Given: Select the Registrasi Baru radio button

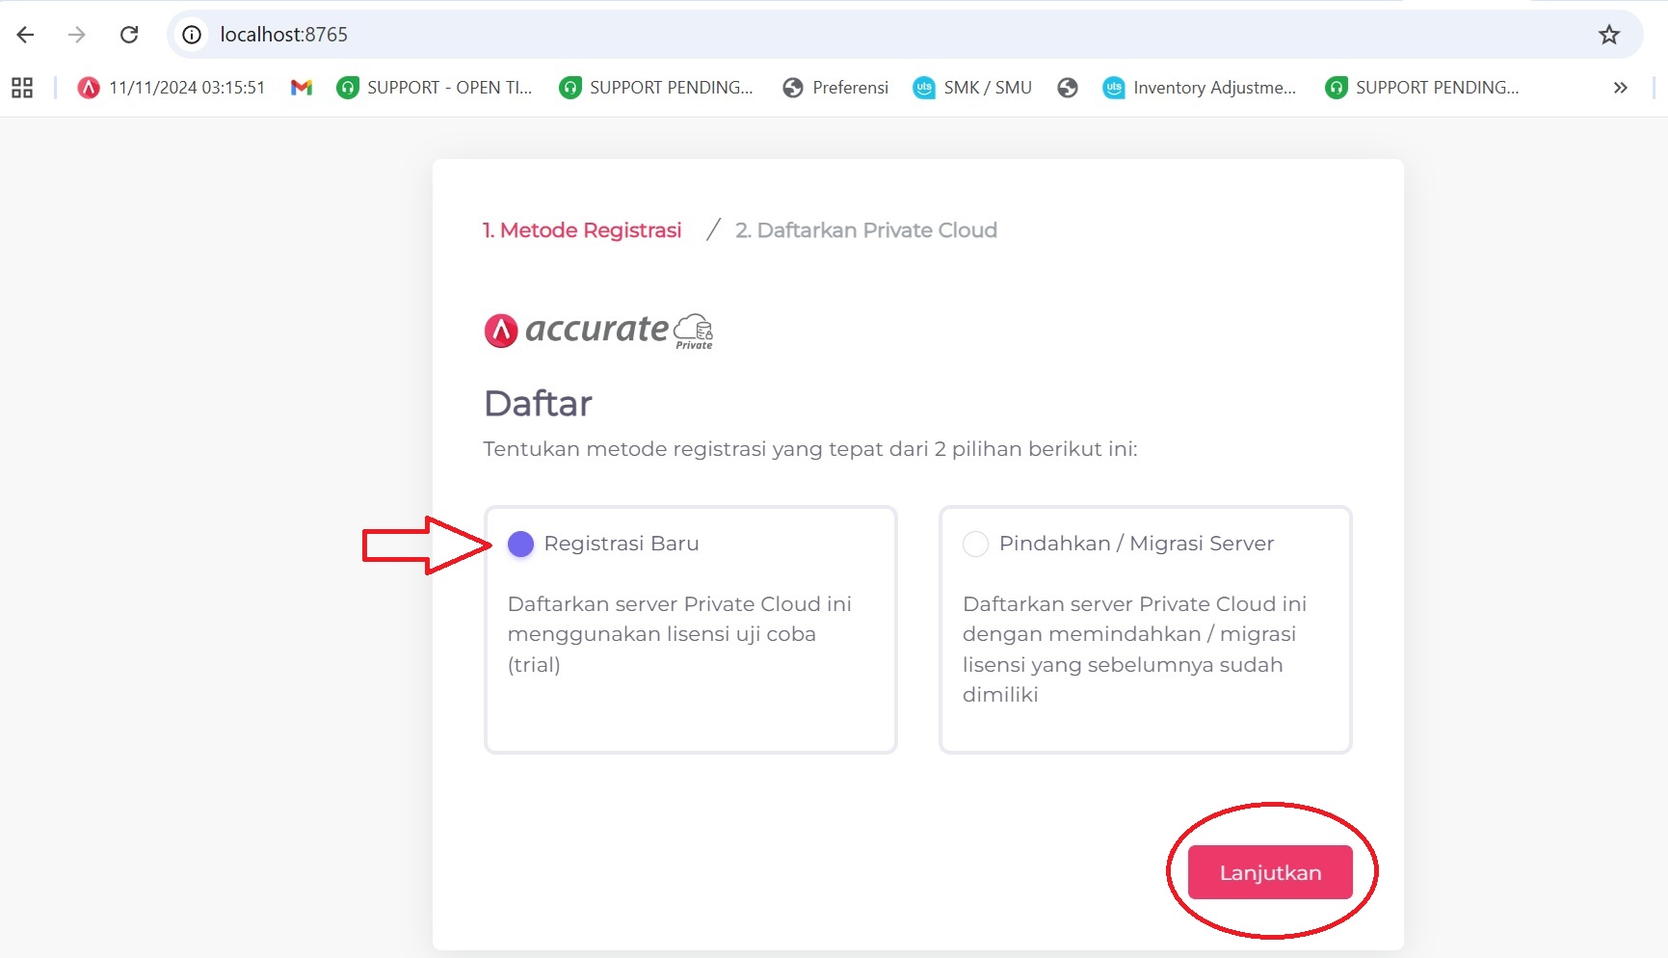Looking at the screenshot, I should click(x=520, y=545).
